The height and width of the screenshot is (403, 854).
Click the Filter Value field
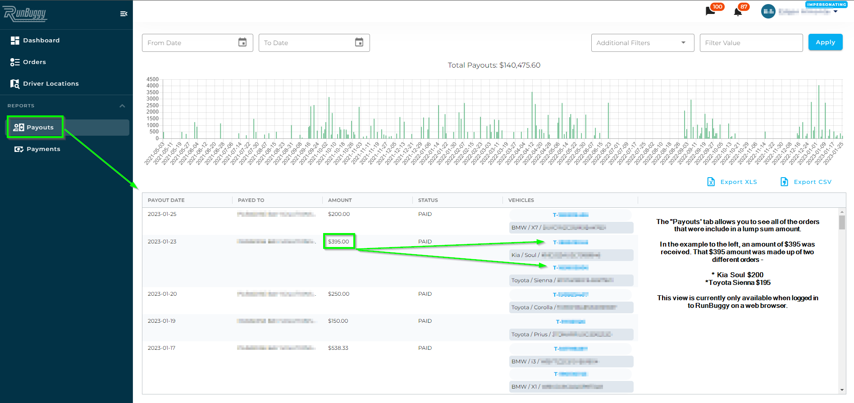(x=751, y=43)
